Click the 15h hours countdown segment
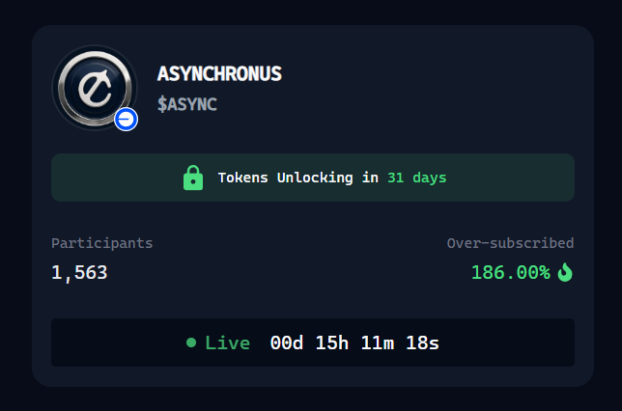Screen dimensions: 622x411 (332, 342)
